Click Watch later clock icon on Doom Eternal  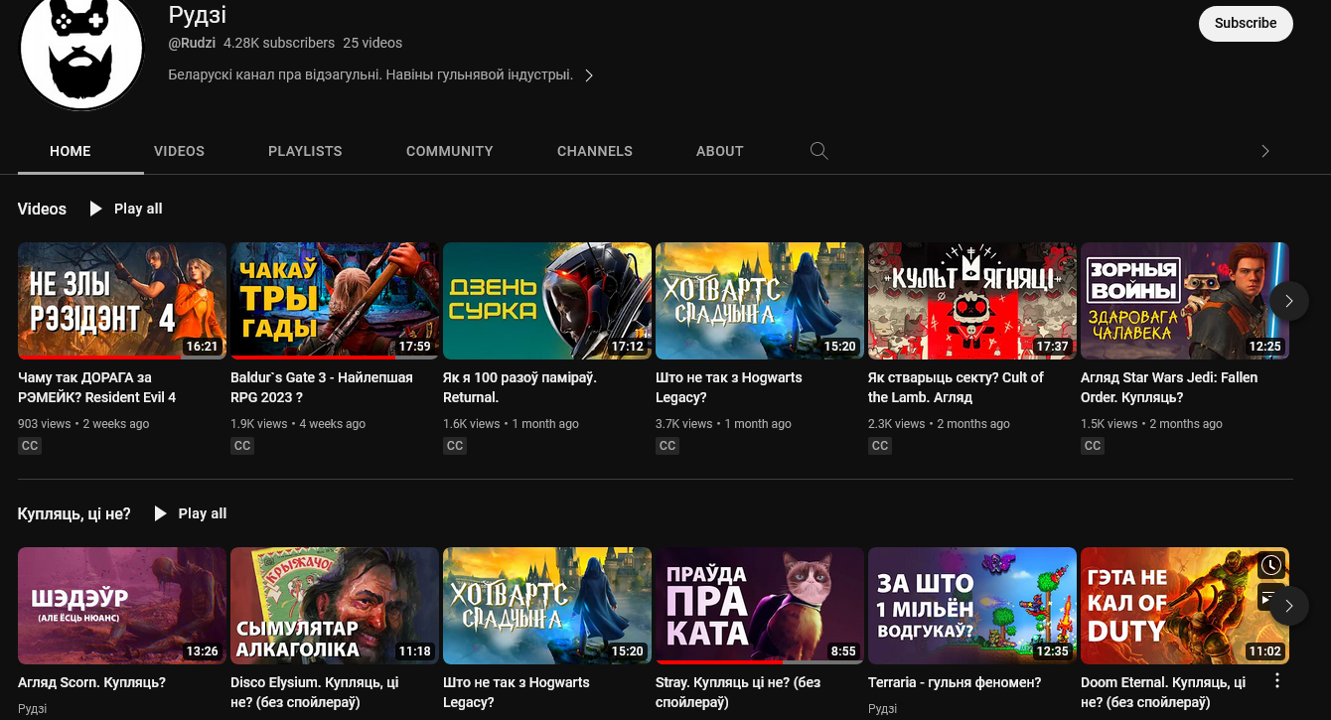point(1271,566)
